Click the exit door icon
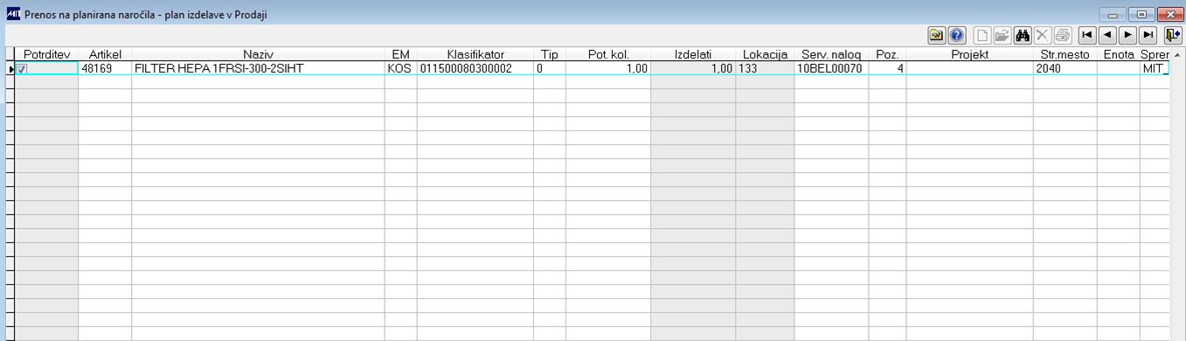The image size is (1186, 341). (1172, 35)
